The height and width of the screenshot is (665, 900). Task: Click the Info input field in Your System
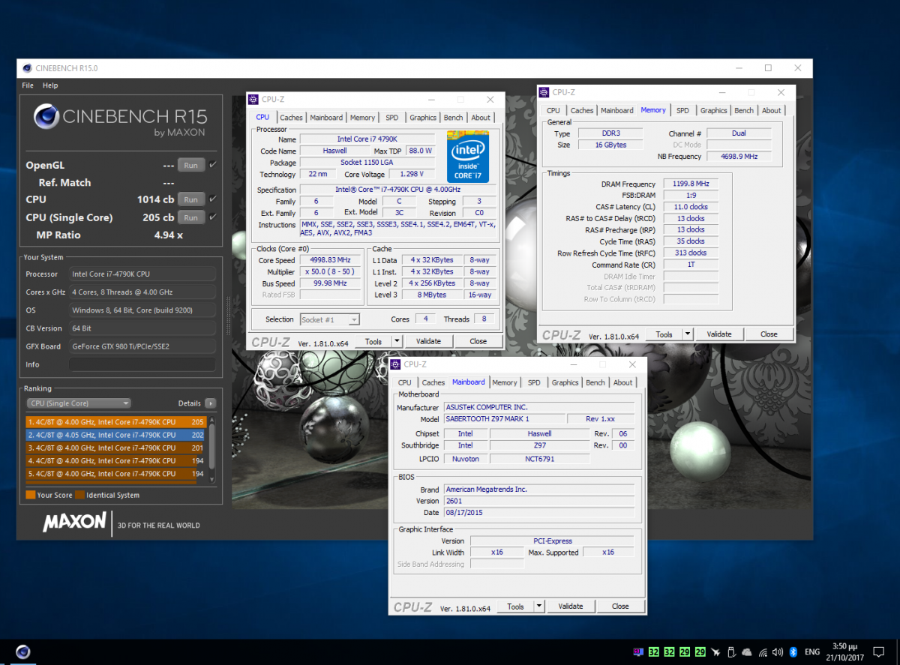point(142,364)
